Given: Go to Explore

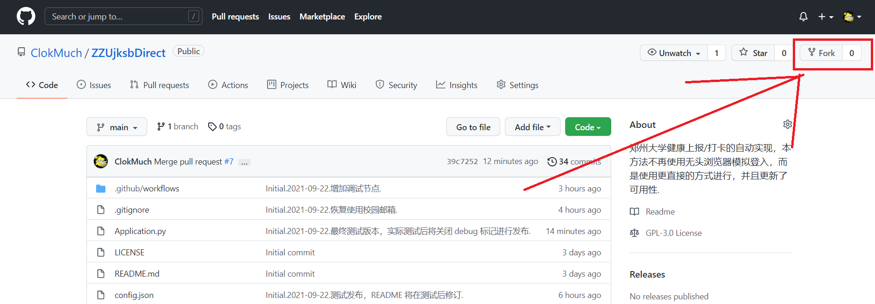Looking at the screenshot, I should pos(368,17).
